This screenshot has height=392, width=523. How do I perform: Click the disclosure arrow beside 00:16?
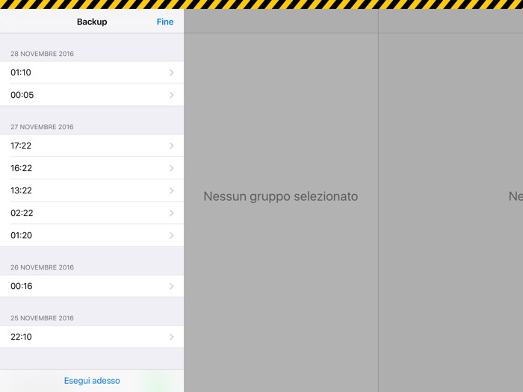pyautogui.click(x=171, y=286)
